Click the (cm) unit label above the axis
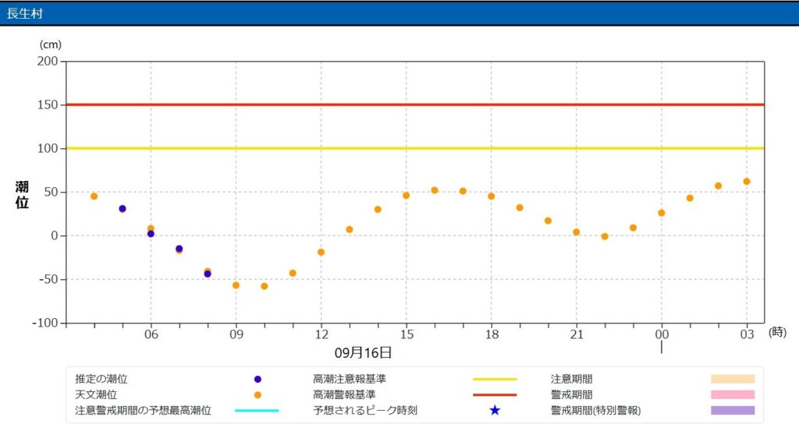 (51, 44)
